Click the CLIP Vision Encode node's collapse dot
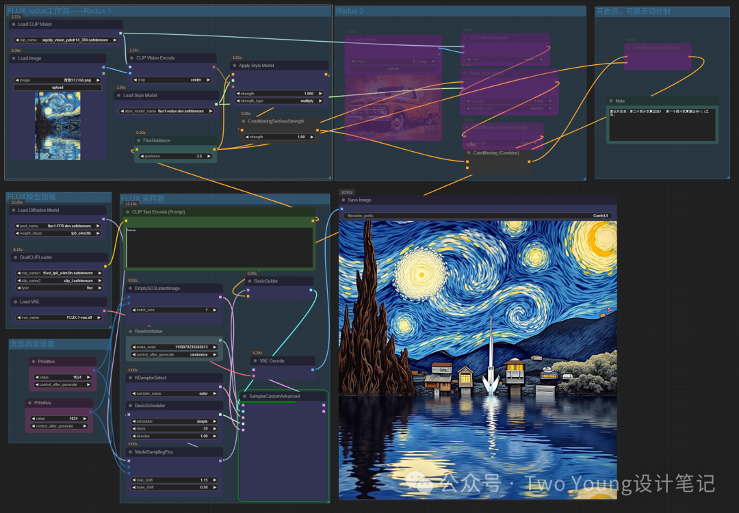The width and height of the screenshot is (739, 513). 132,58
